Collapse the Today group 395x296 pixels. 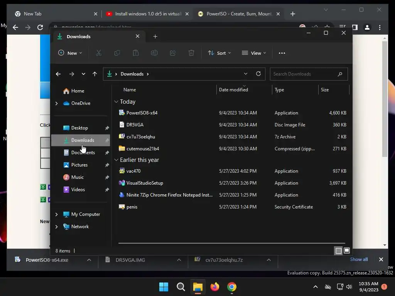click(116, 102)
